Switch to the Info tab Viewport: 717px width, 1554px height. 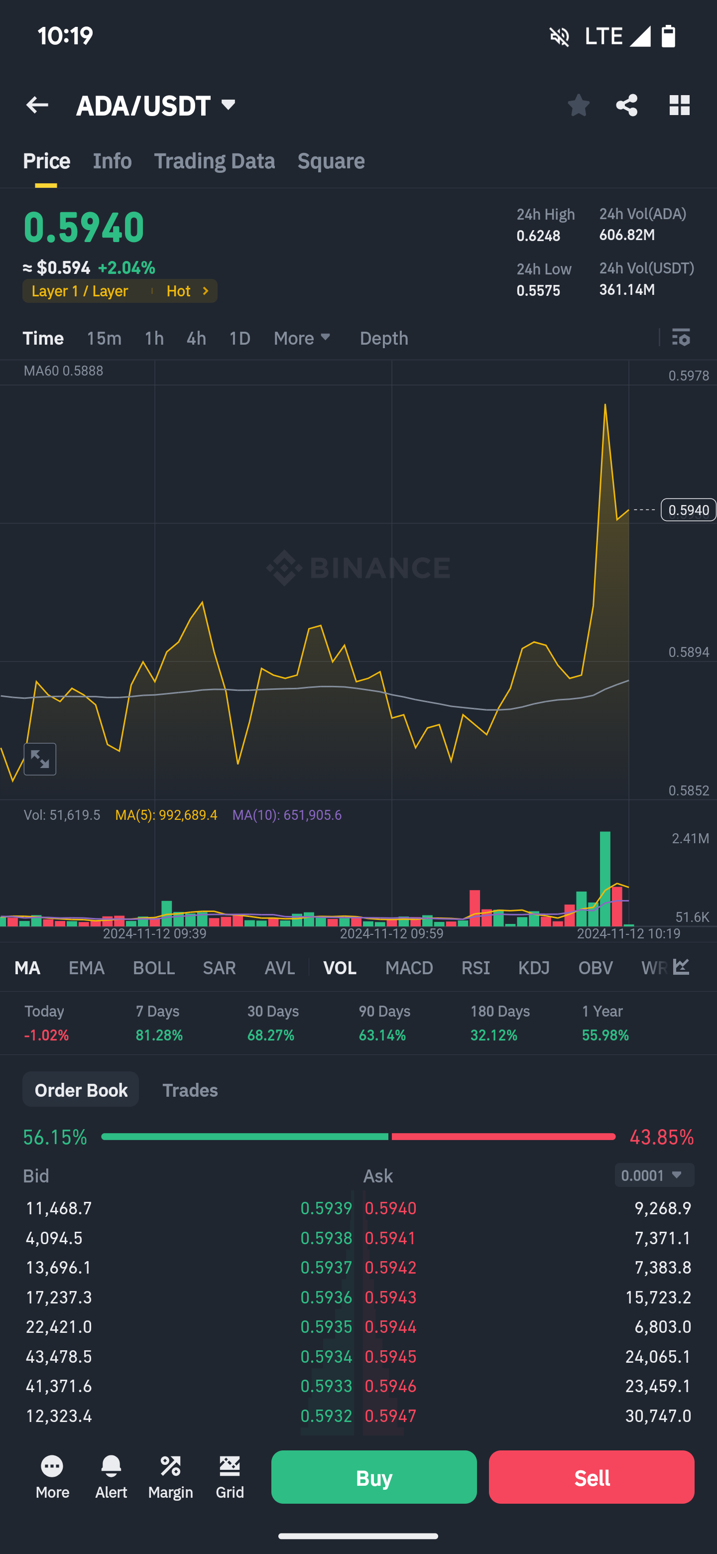(x=112, y=161)
